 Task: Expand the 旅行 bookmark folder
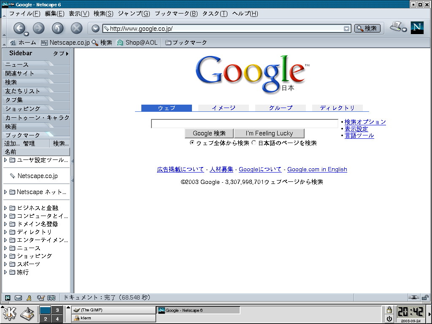(5, 272)
